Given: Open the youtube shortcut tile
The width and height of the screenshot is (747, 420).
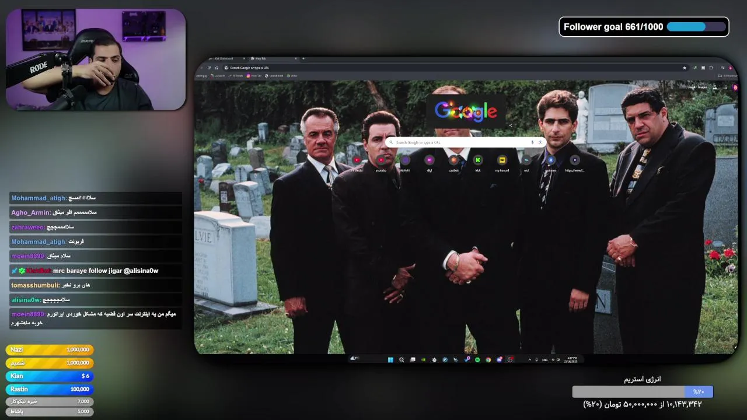Looking at the screenshot, I should point(381,162).
